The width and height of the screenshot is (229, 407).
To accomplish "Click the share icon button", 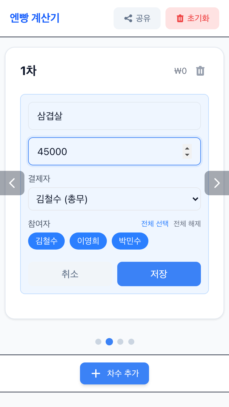I will pyautogui.click(x=128, y=18).
